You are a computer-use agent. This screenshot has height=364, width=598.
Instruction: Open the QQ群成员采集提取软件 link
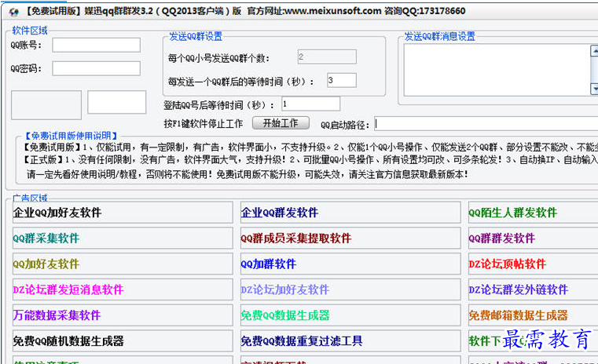pos(350,238)
